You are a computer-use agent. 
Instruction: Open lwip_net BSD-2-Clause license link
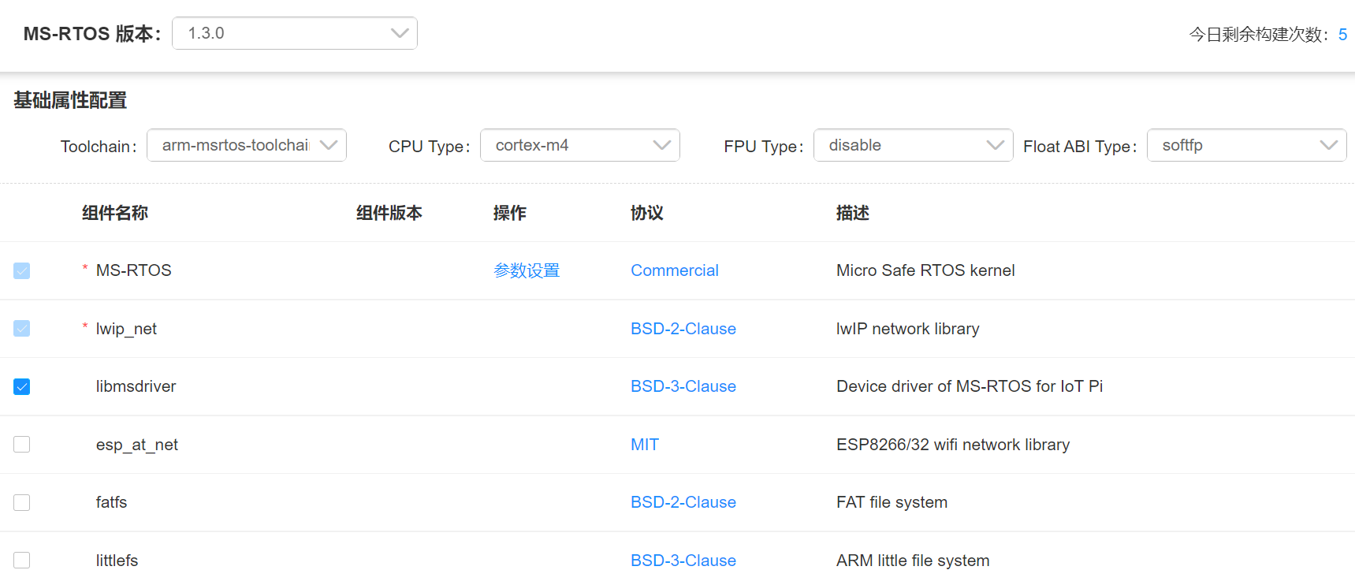pos(683,329)
